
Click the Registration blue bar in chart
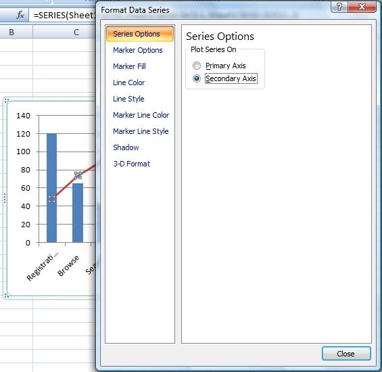(x=51, y=188)
